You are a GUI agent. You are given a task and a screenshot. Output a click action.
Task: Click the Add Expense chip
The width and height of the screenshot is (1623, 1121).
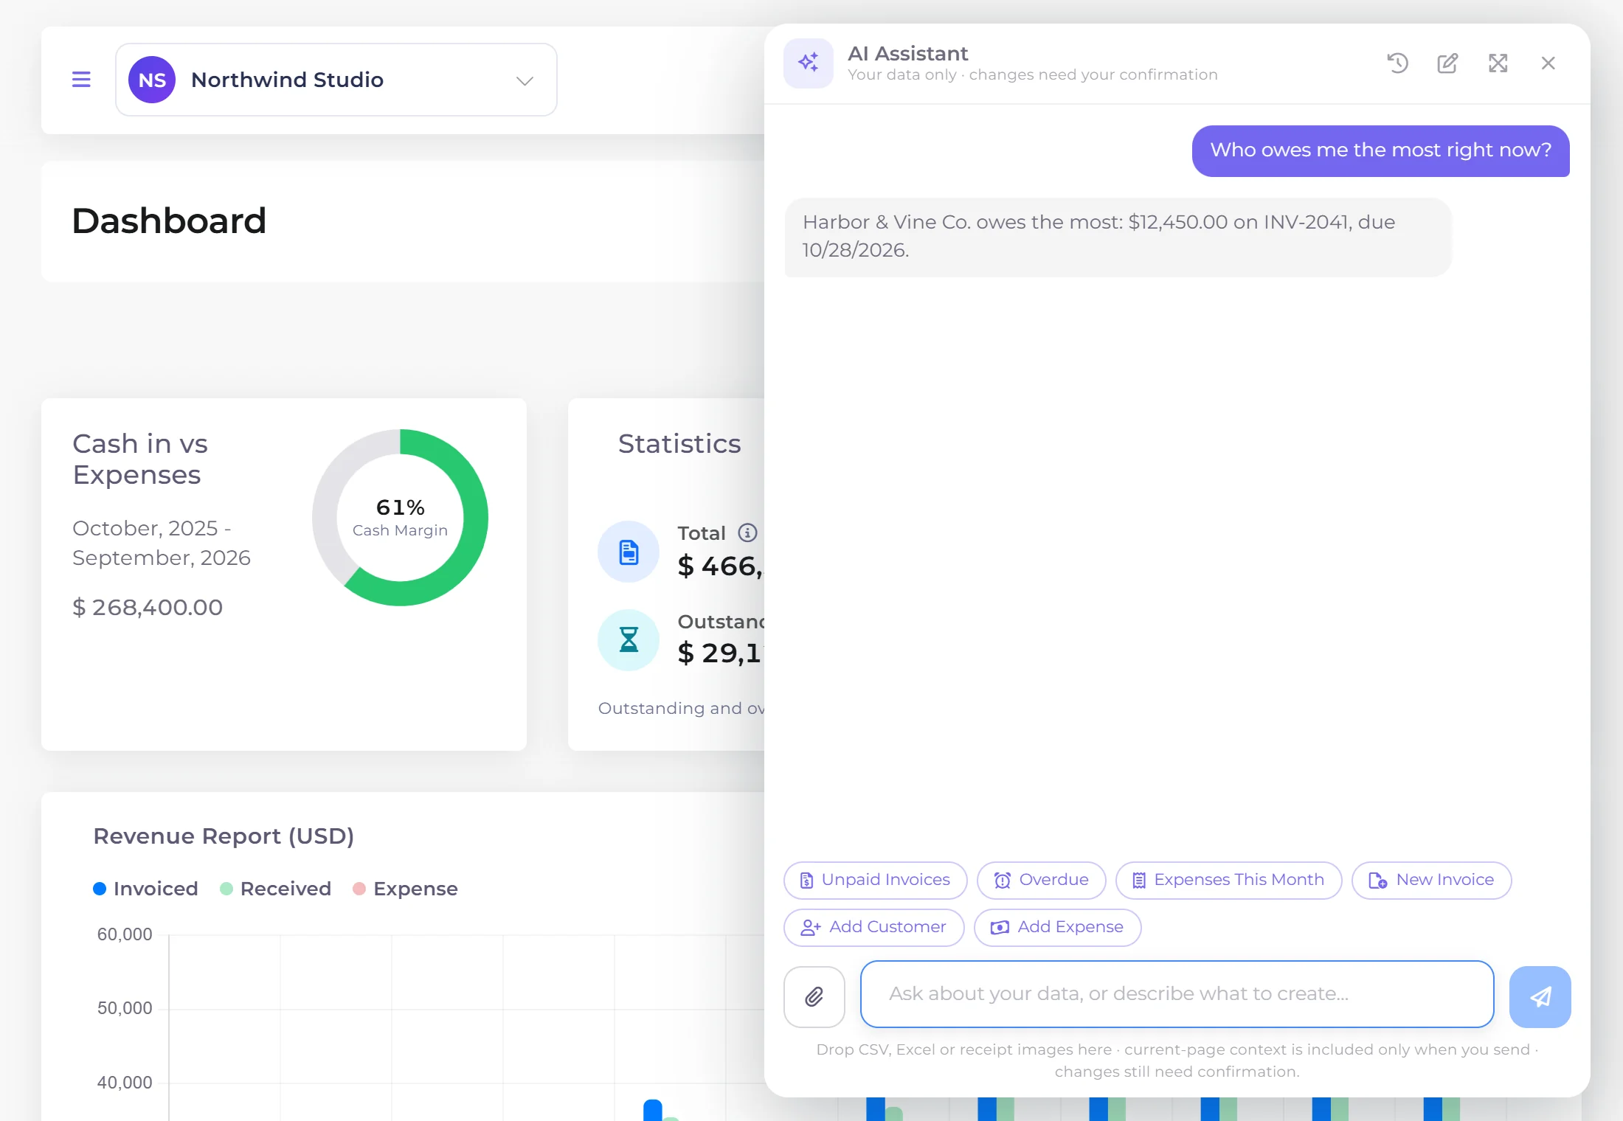coord(1058,927)
